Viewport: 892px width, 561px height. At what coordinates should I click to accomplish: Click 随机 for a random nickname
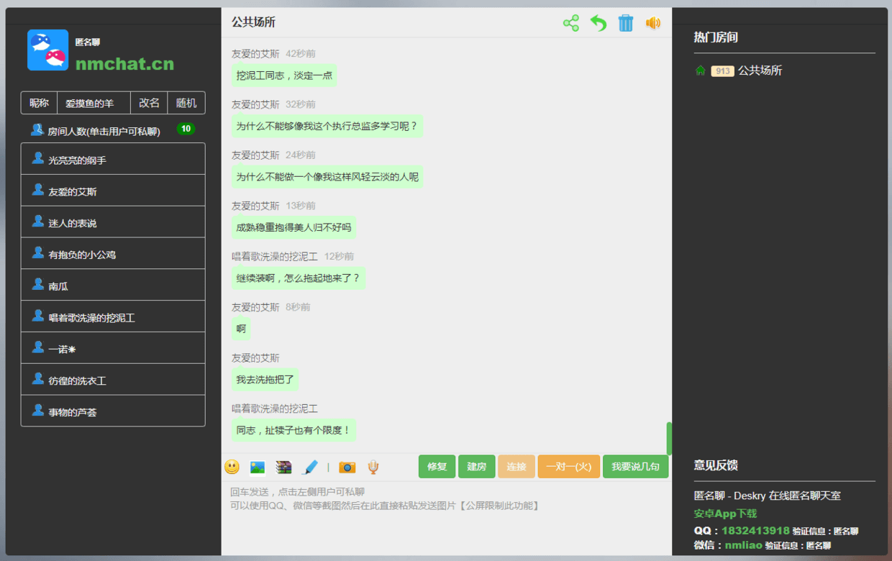[186, 103]
